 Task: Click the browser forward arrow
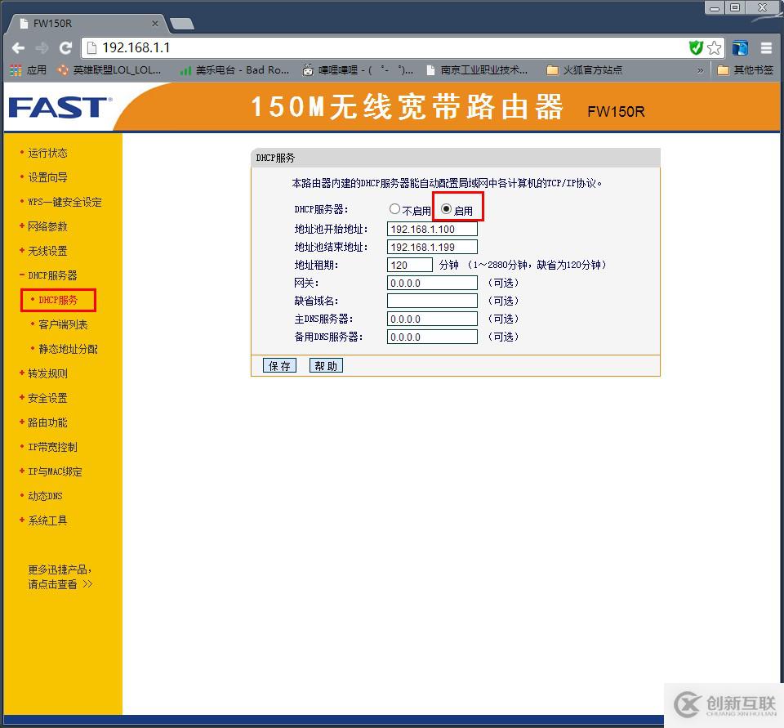click(42, 48)
